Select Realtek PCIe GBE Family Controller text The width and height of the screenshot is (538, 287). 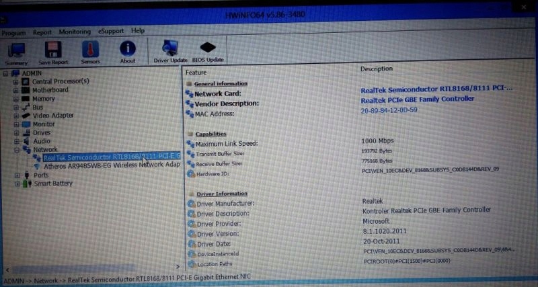coord(418,99)
